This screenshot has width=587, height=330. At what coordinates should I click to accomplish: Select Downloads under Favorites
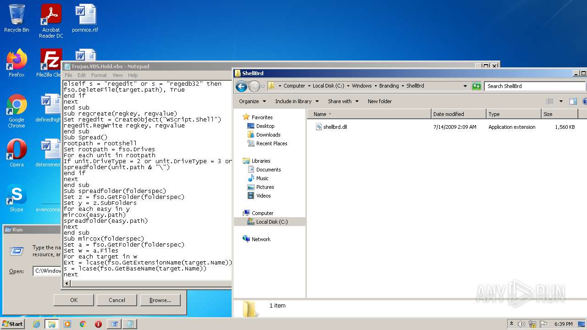coord(268,135)
